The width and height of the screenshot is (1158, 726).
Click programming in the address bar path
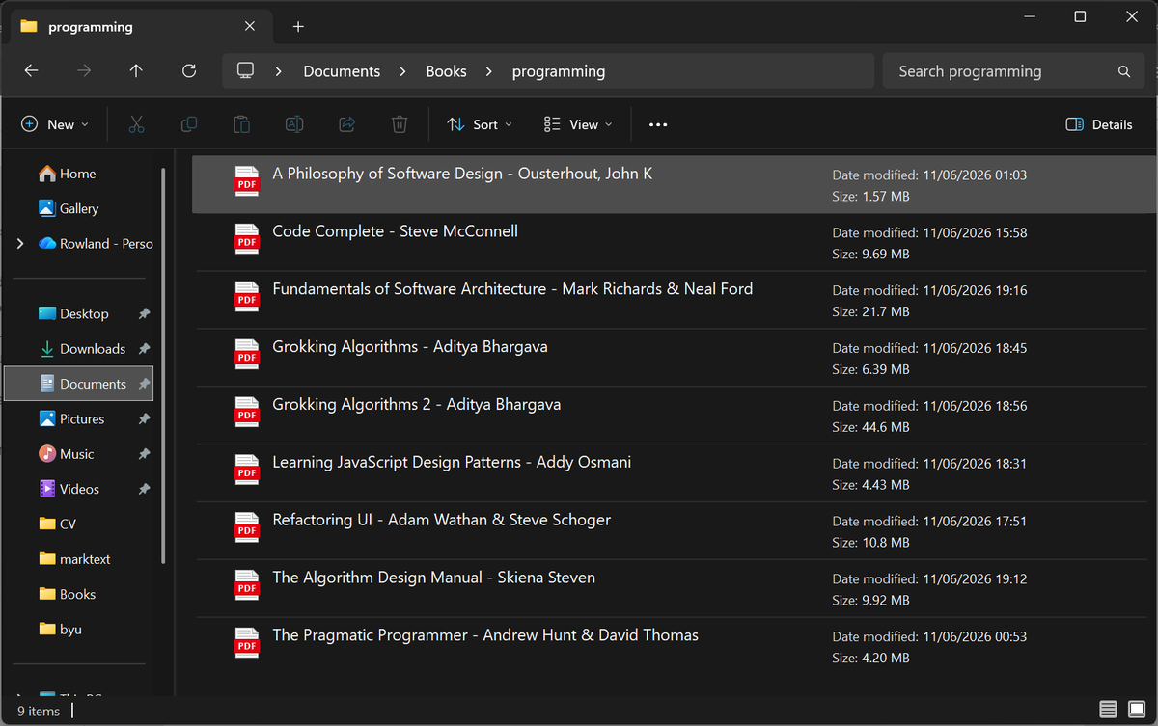click(x=559, y=71)
